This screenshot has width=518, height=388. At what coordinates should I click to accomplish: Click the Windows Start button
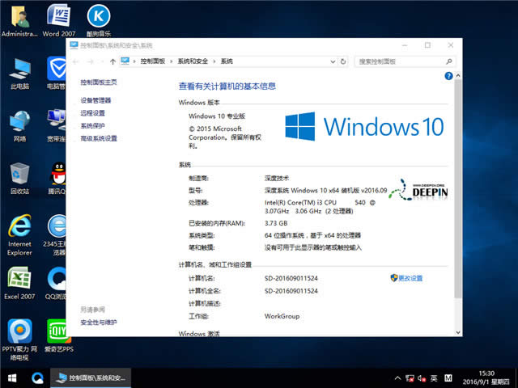click(12, 377)
